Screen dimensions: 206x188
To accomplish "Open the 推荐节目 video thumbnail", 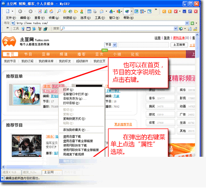I will point(27,146).
